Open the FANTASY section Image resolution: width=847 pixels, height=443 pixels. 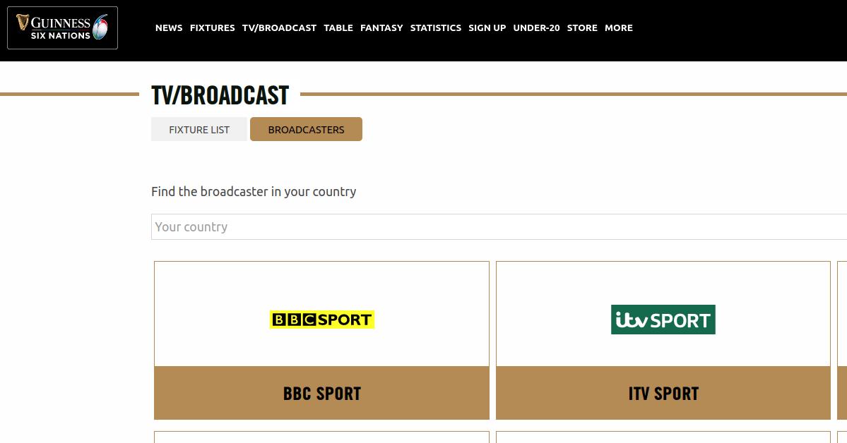(381, 28)
